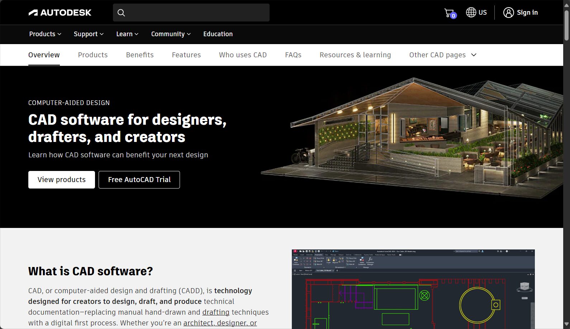Click the sign-in user avatar icon

(508, 13)
